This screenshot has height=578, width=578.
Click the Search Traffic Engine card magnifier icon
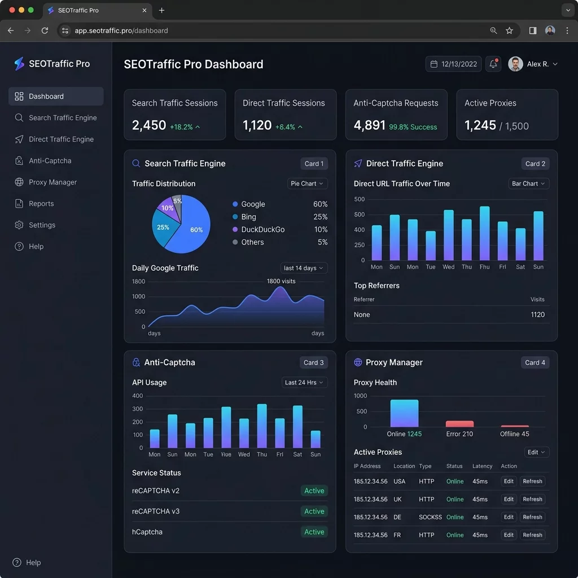(x=136, y=163)
